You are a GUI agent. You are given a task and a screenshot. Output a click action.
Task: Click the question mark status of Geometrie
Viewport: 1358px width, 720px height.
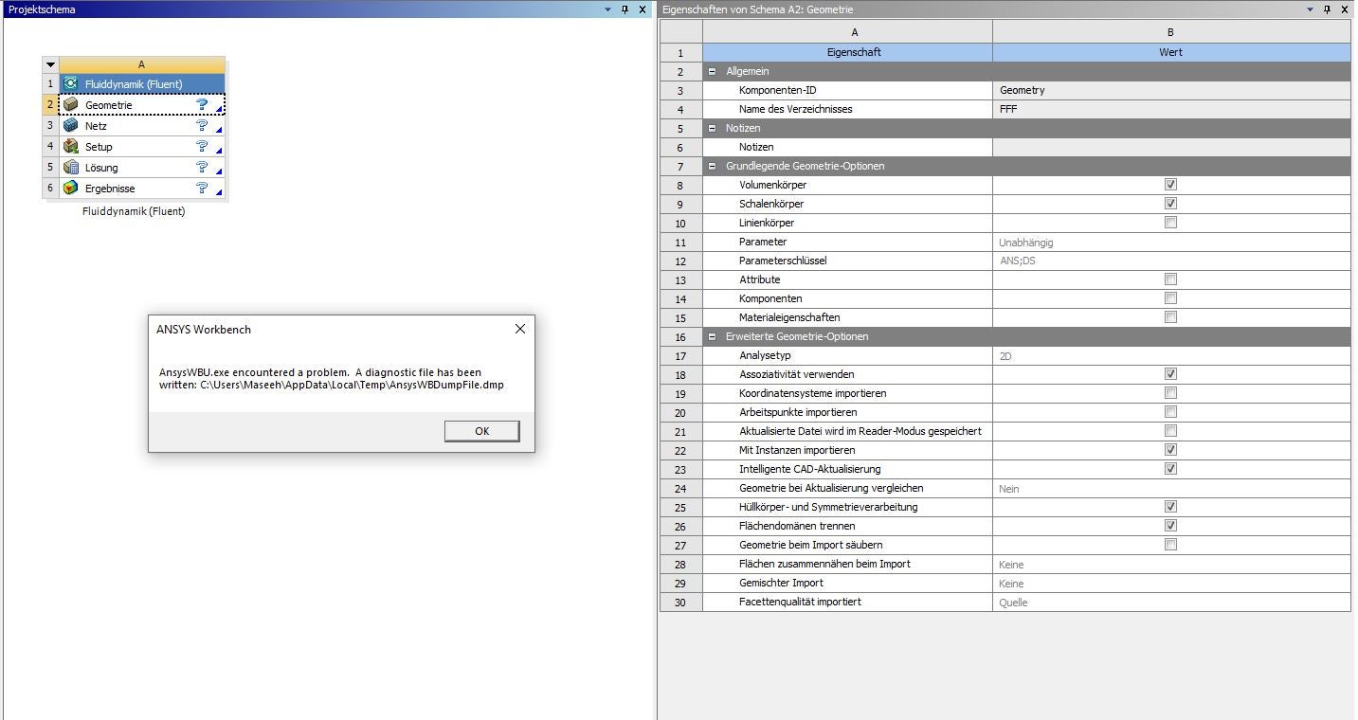pos(202,105)
